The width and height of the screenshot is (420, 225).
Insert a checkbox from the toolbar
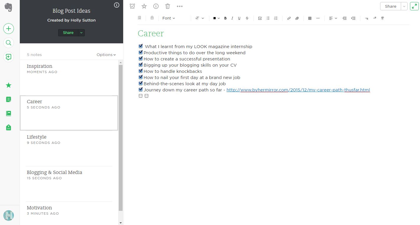260,18
